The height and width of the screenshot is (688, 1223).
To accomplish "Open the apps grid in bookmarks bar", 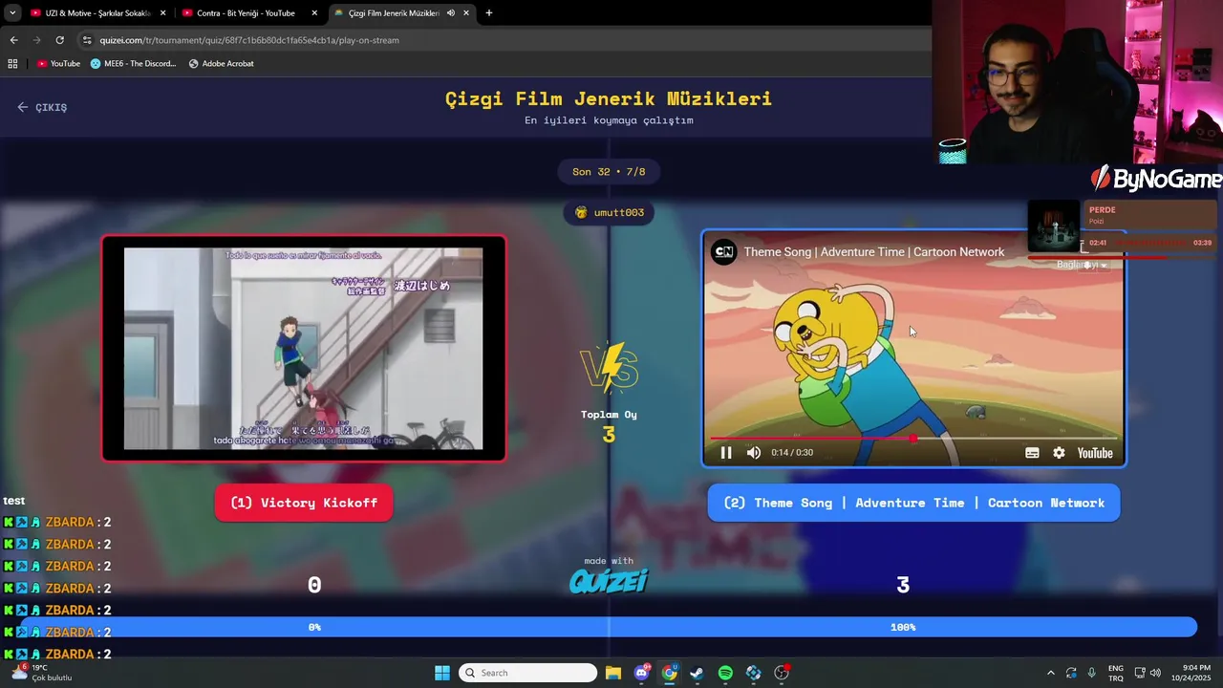I will pos(12,64).
